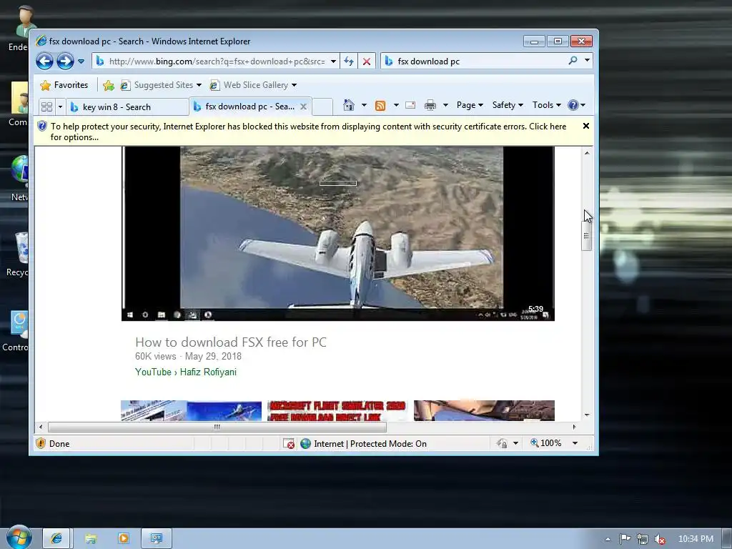Viewport: 732px width, 549px height.
Task: Go to Home page icon
Action: click(349, 105)
